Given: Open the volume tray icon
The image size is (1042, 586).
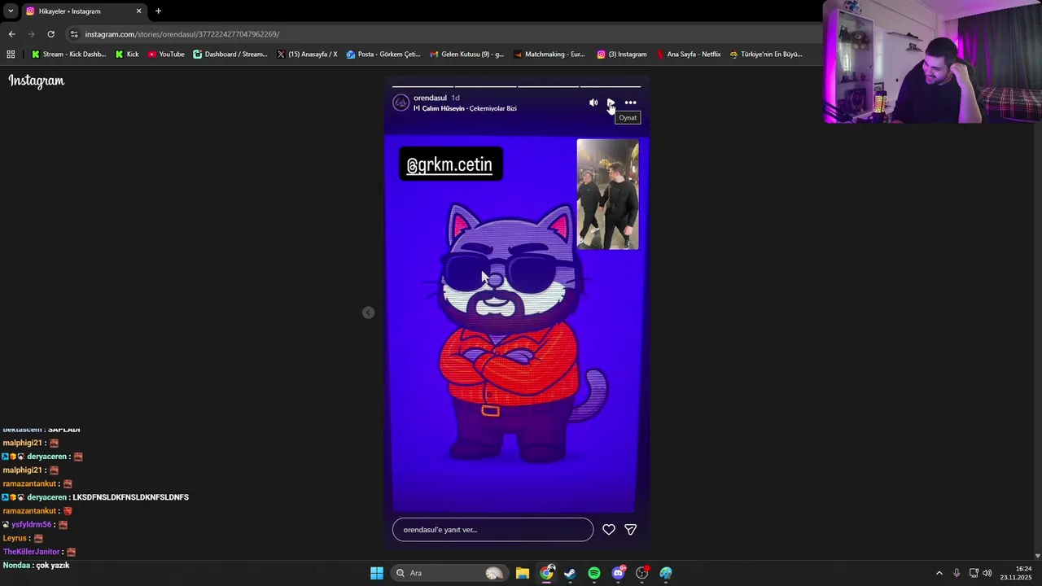Looking at the screenshot, I should click(987, 573).
